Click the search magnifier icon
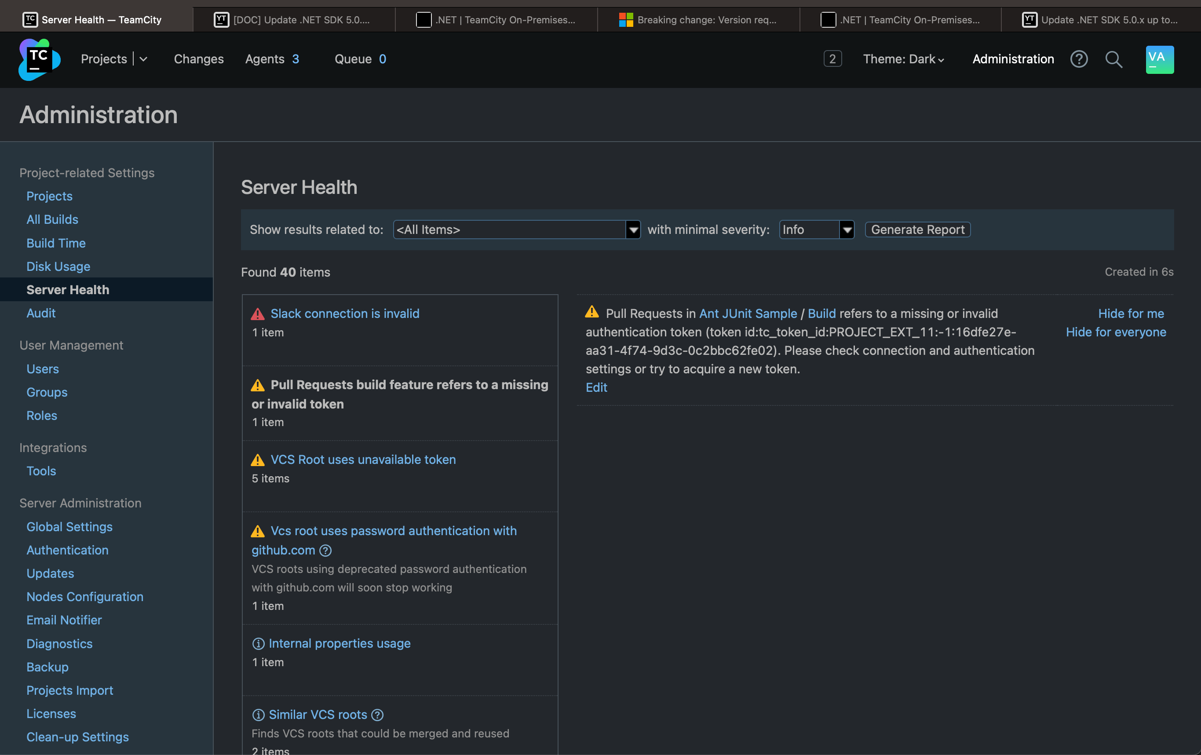Image resolution: width=1201 pixels, height=755 pixels. tap(1113, 59)
